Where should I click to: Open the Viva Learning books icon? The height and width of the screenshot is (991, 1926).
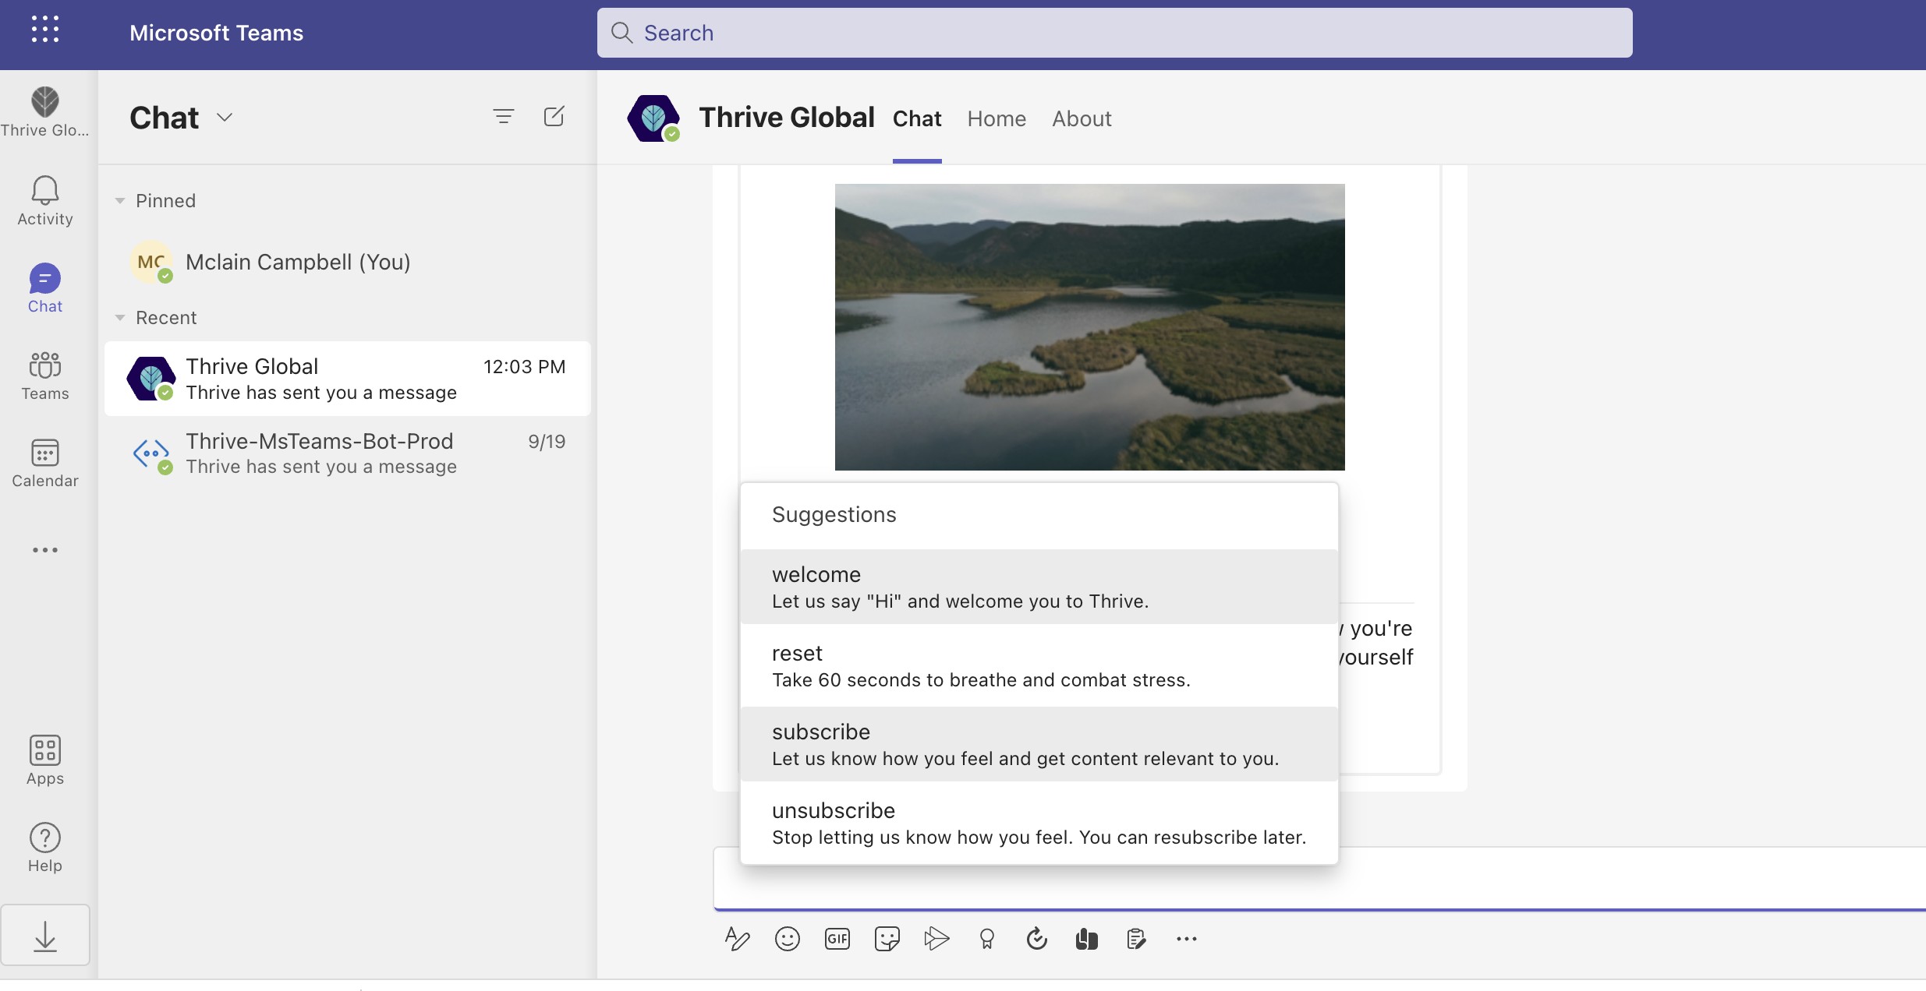click(1086, 939)
